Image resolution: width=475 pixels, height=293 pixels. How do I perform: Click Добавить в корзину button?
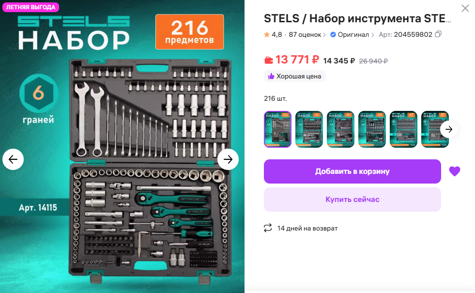point(352,171)
